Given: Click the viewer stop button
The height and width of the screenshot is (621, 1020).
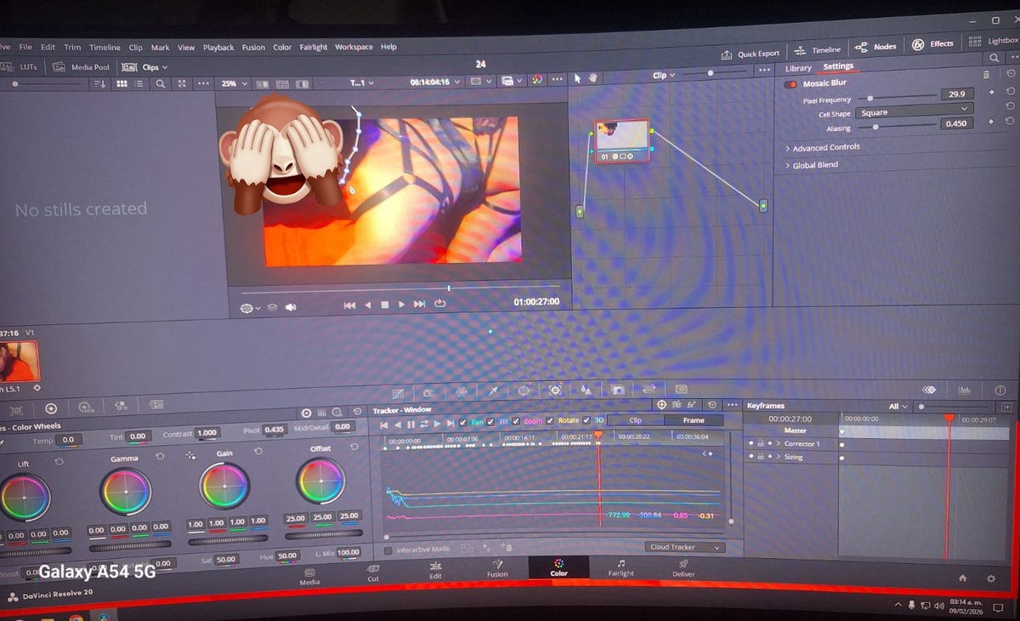Looking at the screenshot, I should point(384,305).
